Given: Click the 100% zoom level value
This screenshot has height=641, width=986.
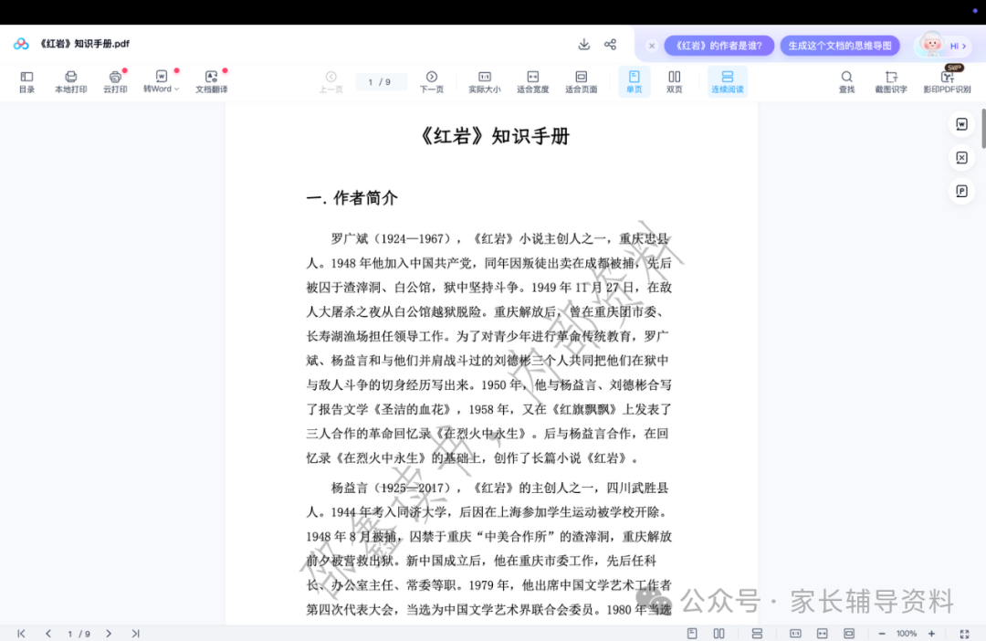Looking at the screenshot, I should click(x=907, y=634).
